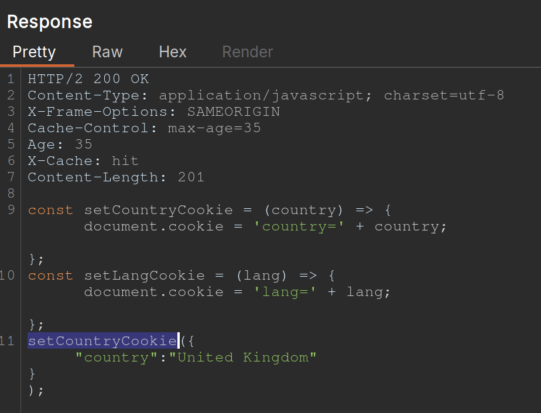541x413 pixels.
Task: Click the 'lang=' string literal
Action: (286, 292)
